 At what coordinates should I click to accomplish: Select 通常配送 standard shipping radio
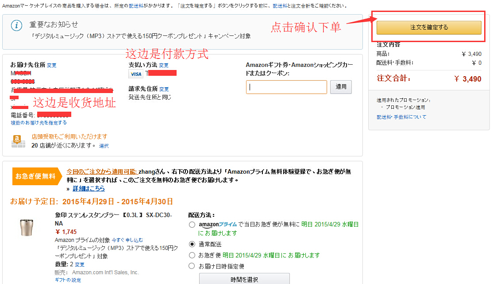point(192,244)
